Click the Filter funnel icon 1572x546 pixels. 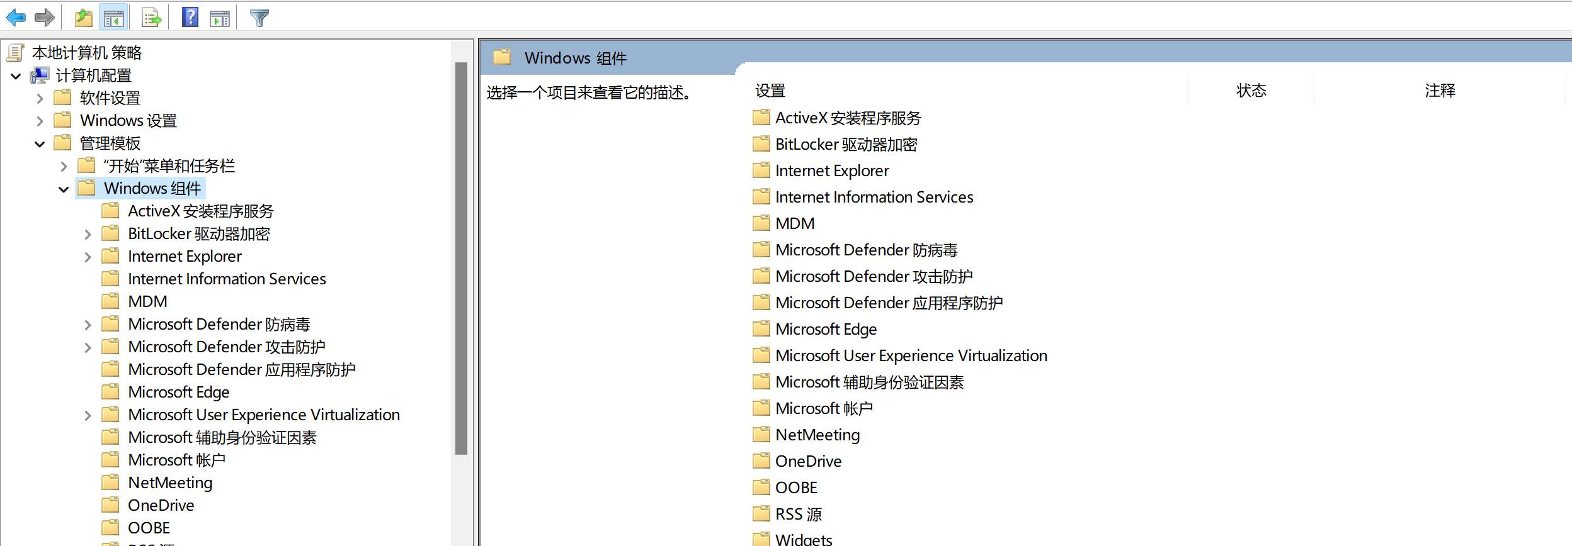[x=259, y=18]
